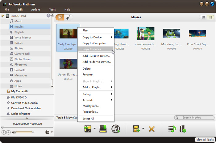The width and height of the screenshot is (216, 143).
Task: Switch to list view layout
Action: tap(203, 17)
